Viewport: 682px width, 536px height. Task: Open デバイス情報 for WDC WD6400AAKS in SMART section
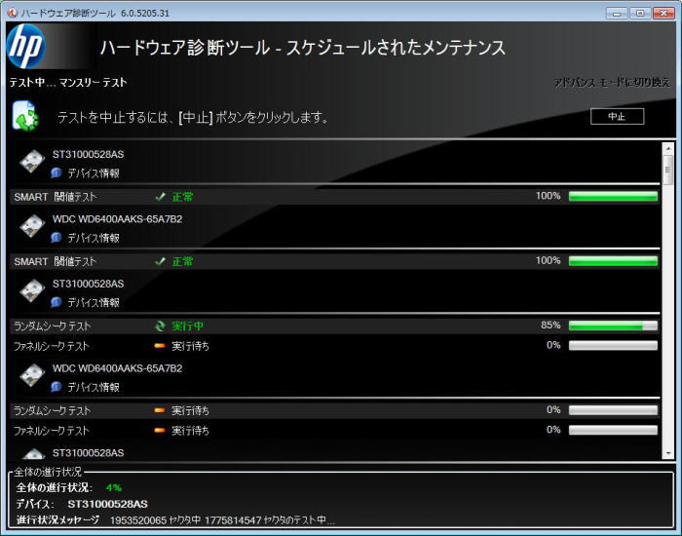pos(94,238)
